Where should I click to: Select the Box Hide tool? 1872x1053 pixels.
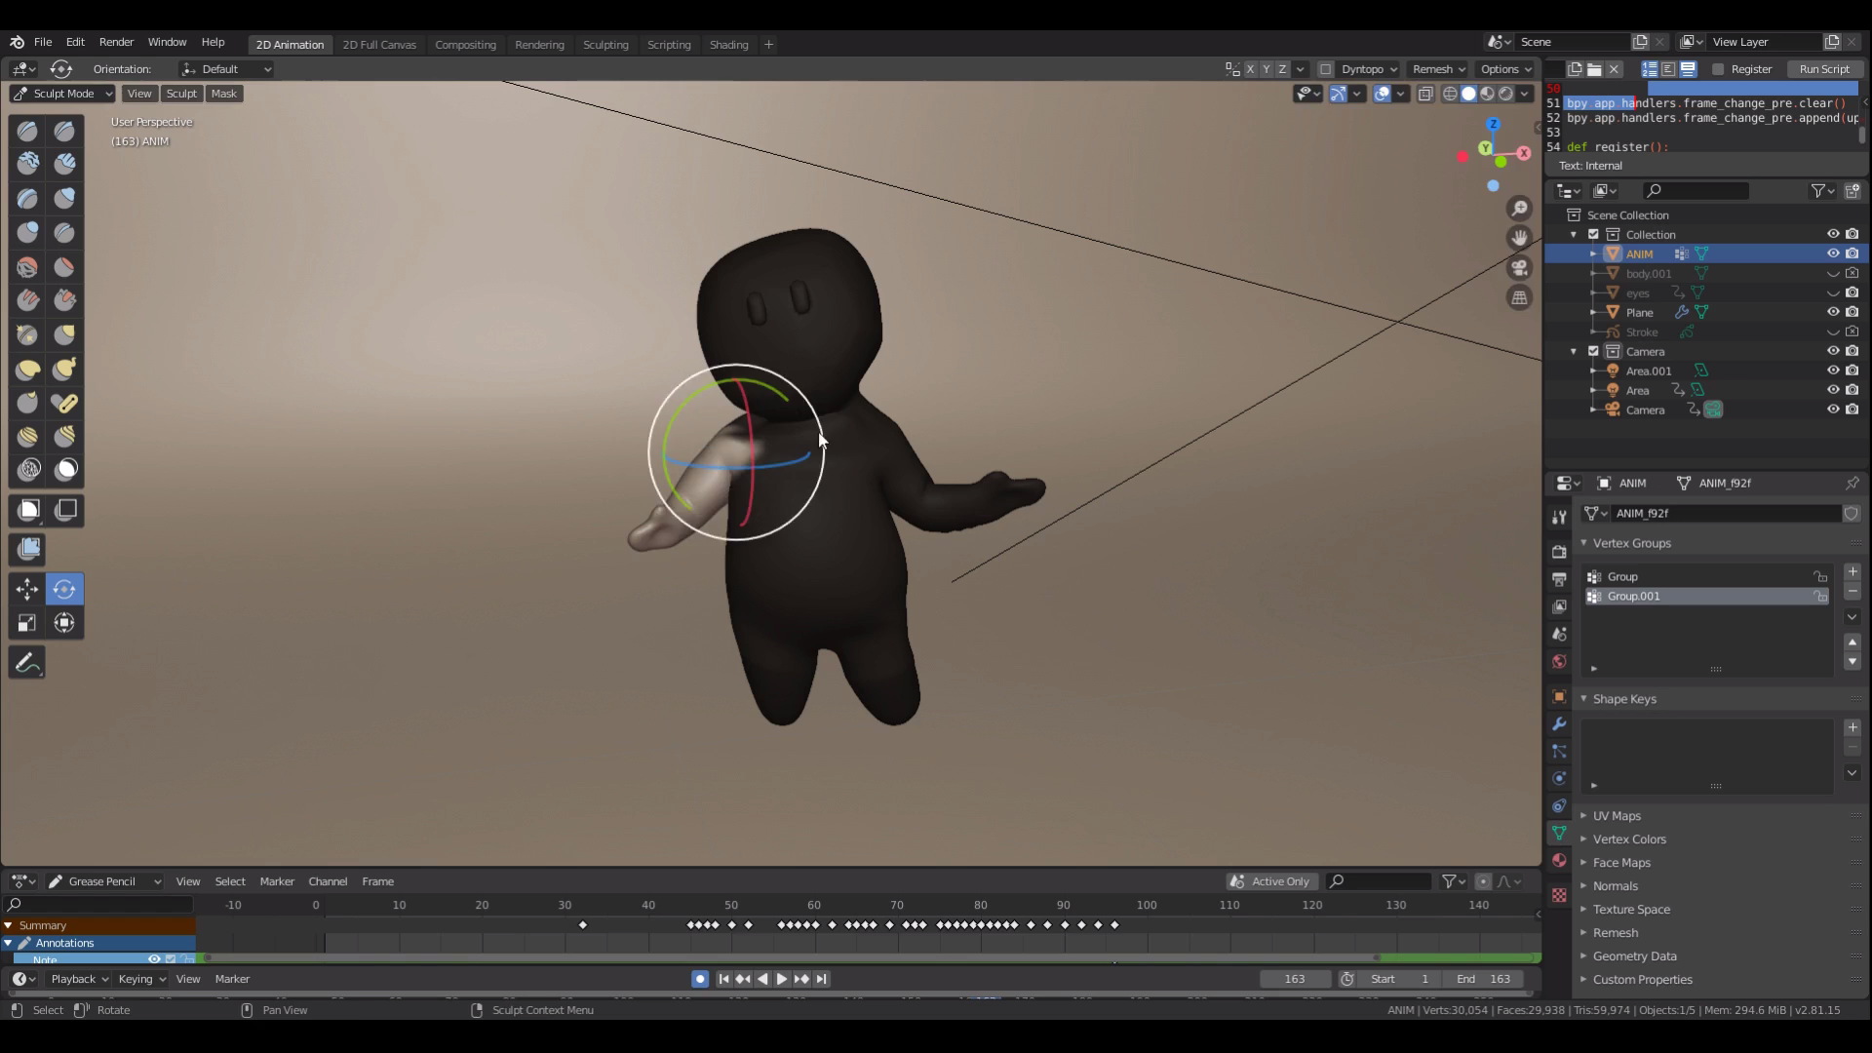click(64, 510)
